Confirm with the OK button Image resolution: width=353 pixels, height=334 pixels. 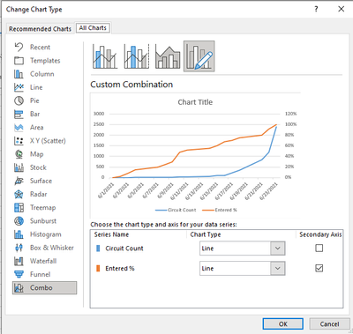[283, 323]
